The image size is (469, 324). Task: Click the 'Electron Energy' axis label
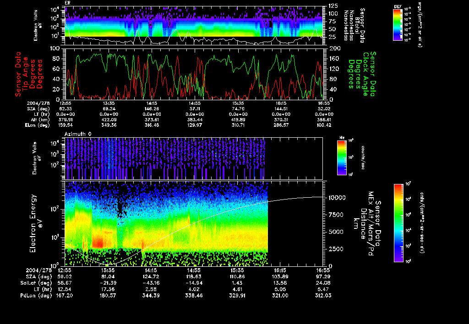[33, 224]
